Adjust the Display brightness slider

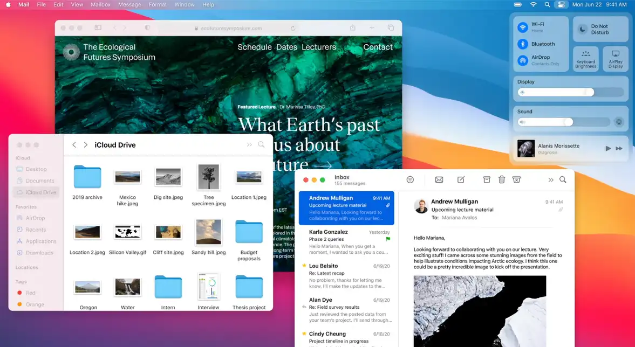tap(571, 92)
